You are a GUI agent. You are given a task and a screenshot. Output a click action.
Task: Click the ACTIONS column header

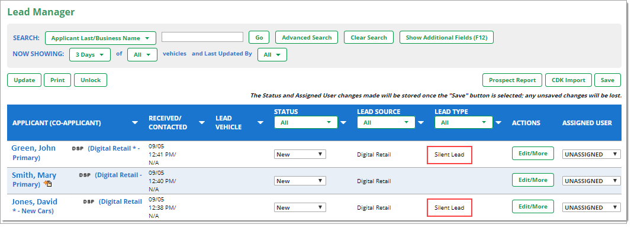click(526, 123)
